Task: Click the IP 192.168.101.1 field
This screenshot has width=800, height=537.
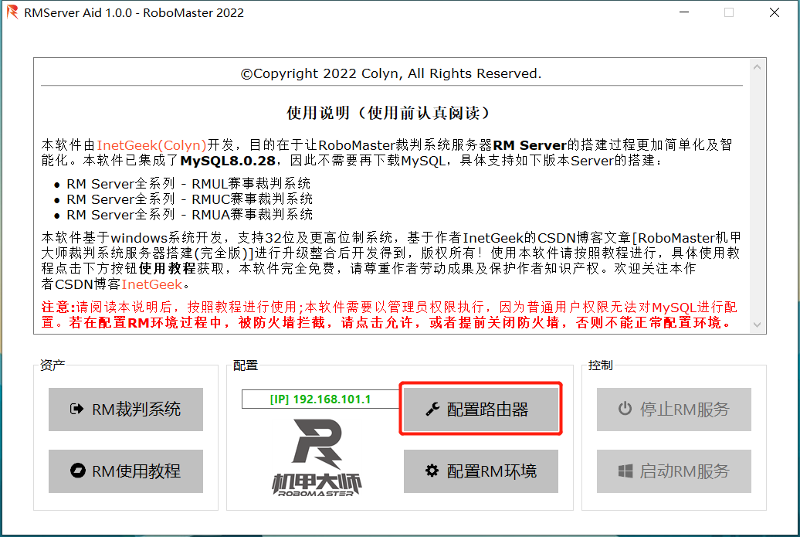Action: (x=320, y=399)
